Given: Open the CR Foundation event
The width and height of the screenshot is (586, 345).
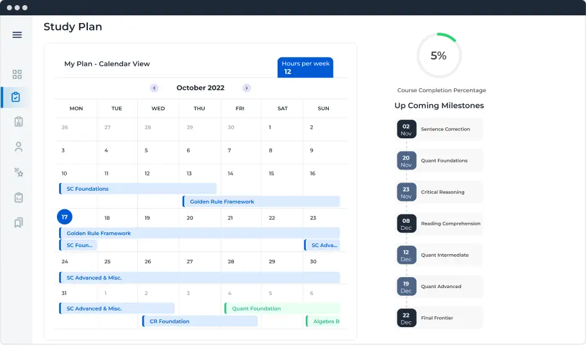Looking at the screenshot, I should [200, 321].
